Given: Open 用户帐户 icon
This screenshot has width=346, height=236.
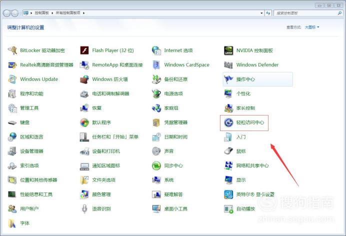Looking at the screenshot, I should 12,209.
